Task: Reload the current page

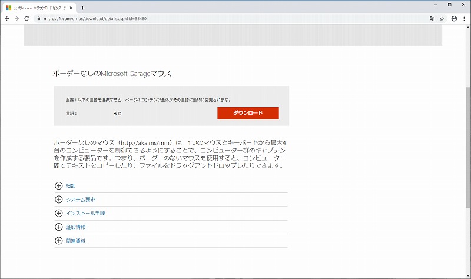Action: pyautogui.click(x=26, y=19)
